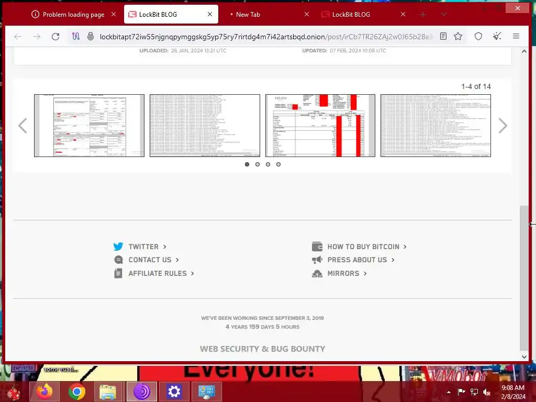The width and height of the screenshot is (536, 402).
Task: Click the Contact Us chat icon
Action: tap(118, 260)
